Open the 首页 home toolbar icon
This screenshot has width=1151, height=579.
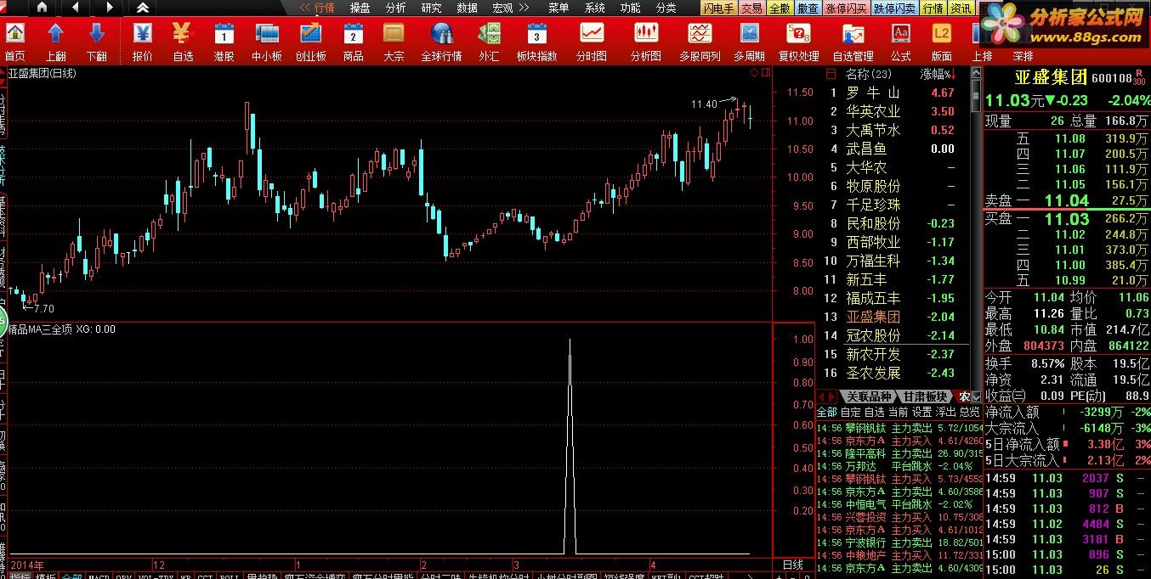[14, 42]
